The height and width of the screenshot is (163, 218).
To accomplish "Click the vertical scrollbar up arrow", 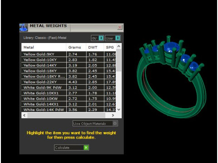I will point(119,46).
